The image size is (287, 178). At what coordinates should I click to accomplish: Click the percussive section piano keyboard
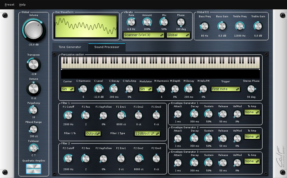pos(160,62)
